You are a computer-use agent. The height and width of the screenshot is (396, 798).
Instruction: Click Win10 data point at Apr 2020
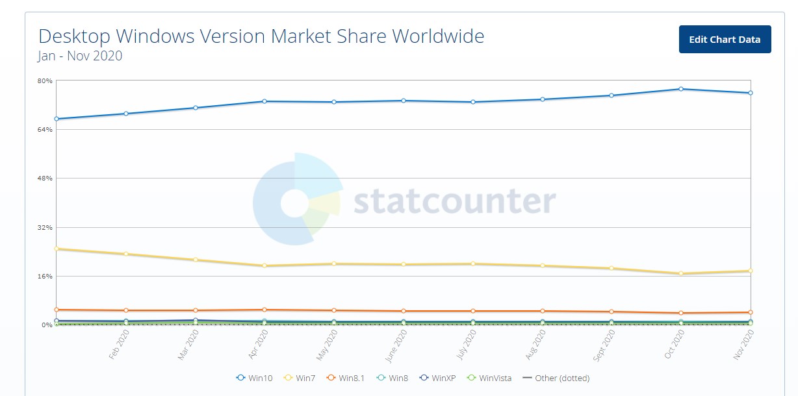tap(264, 101)
